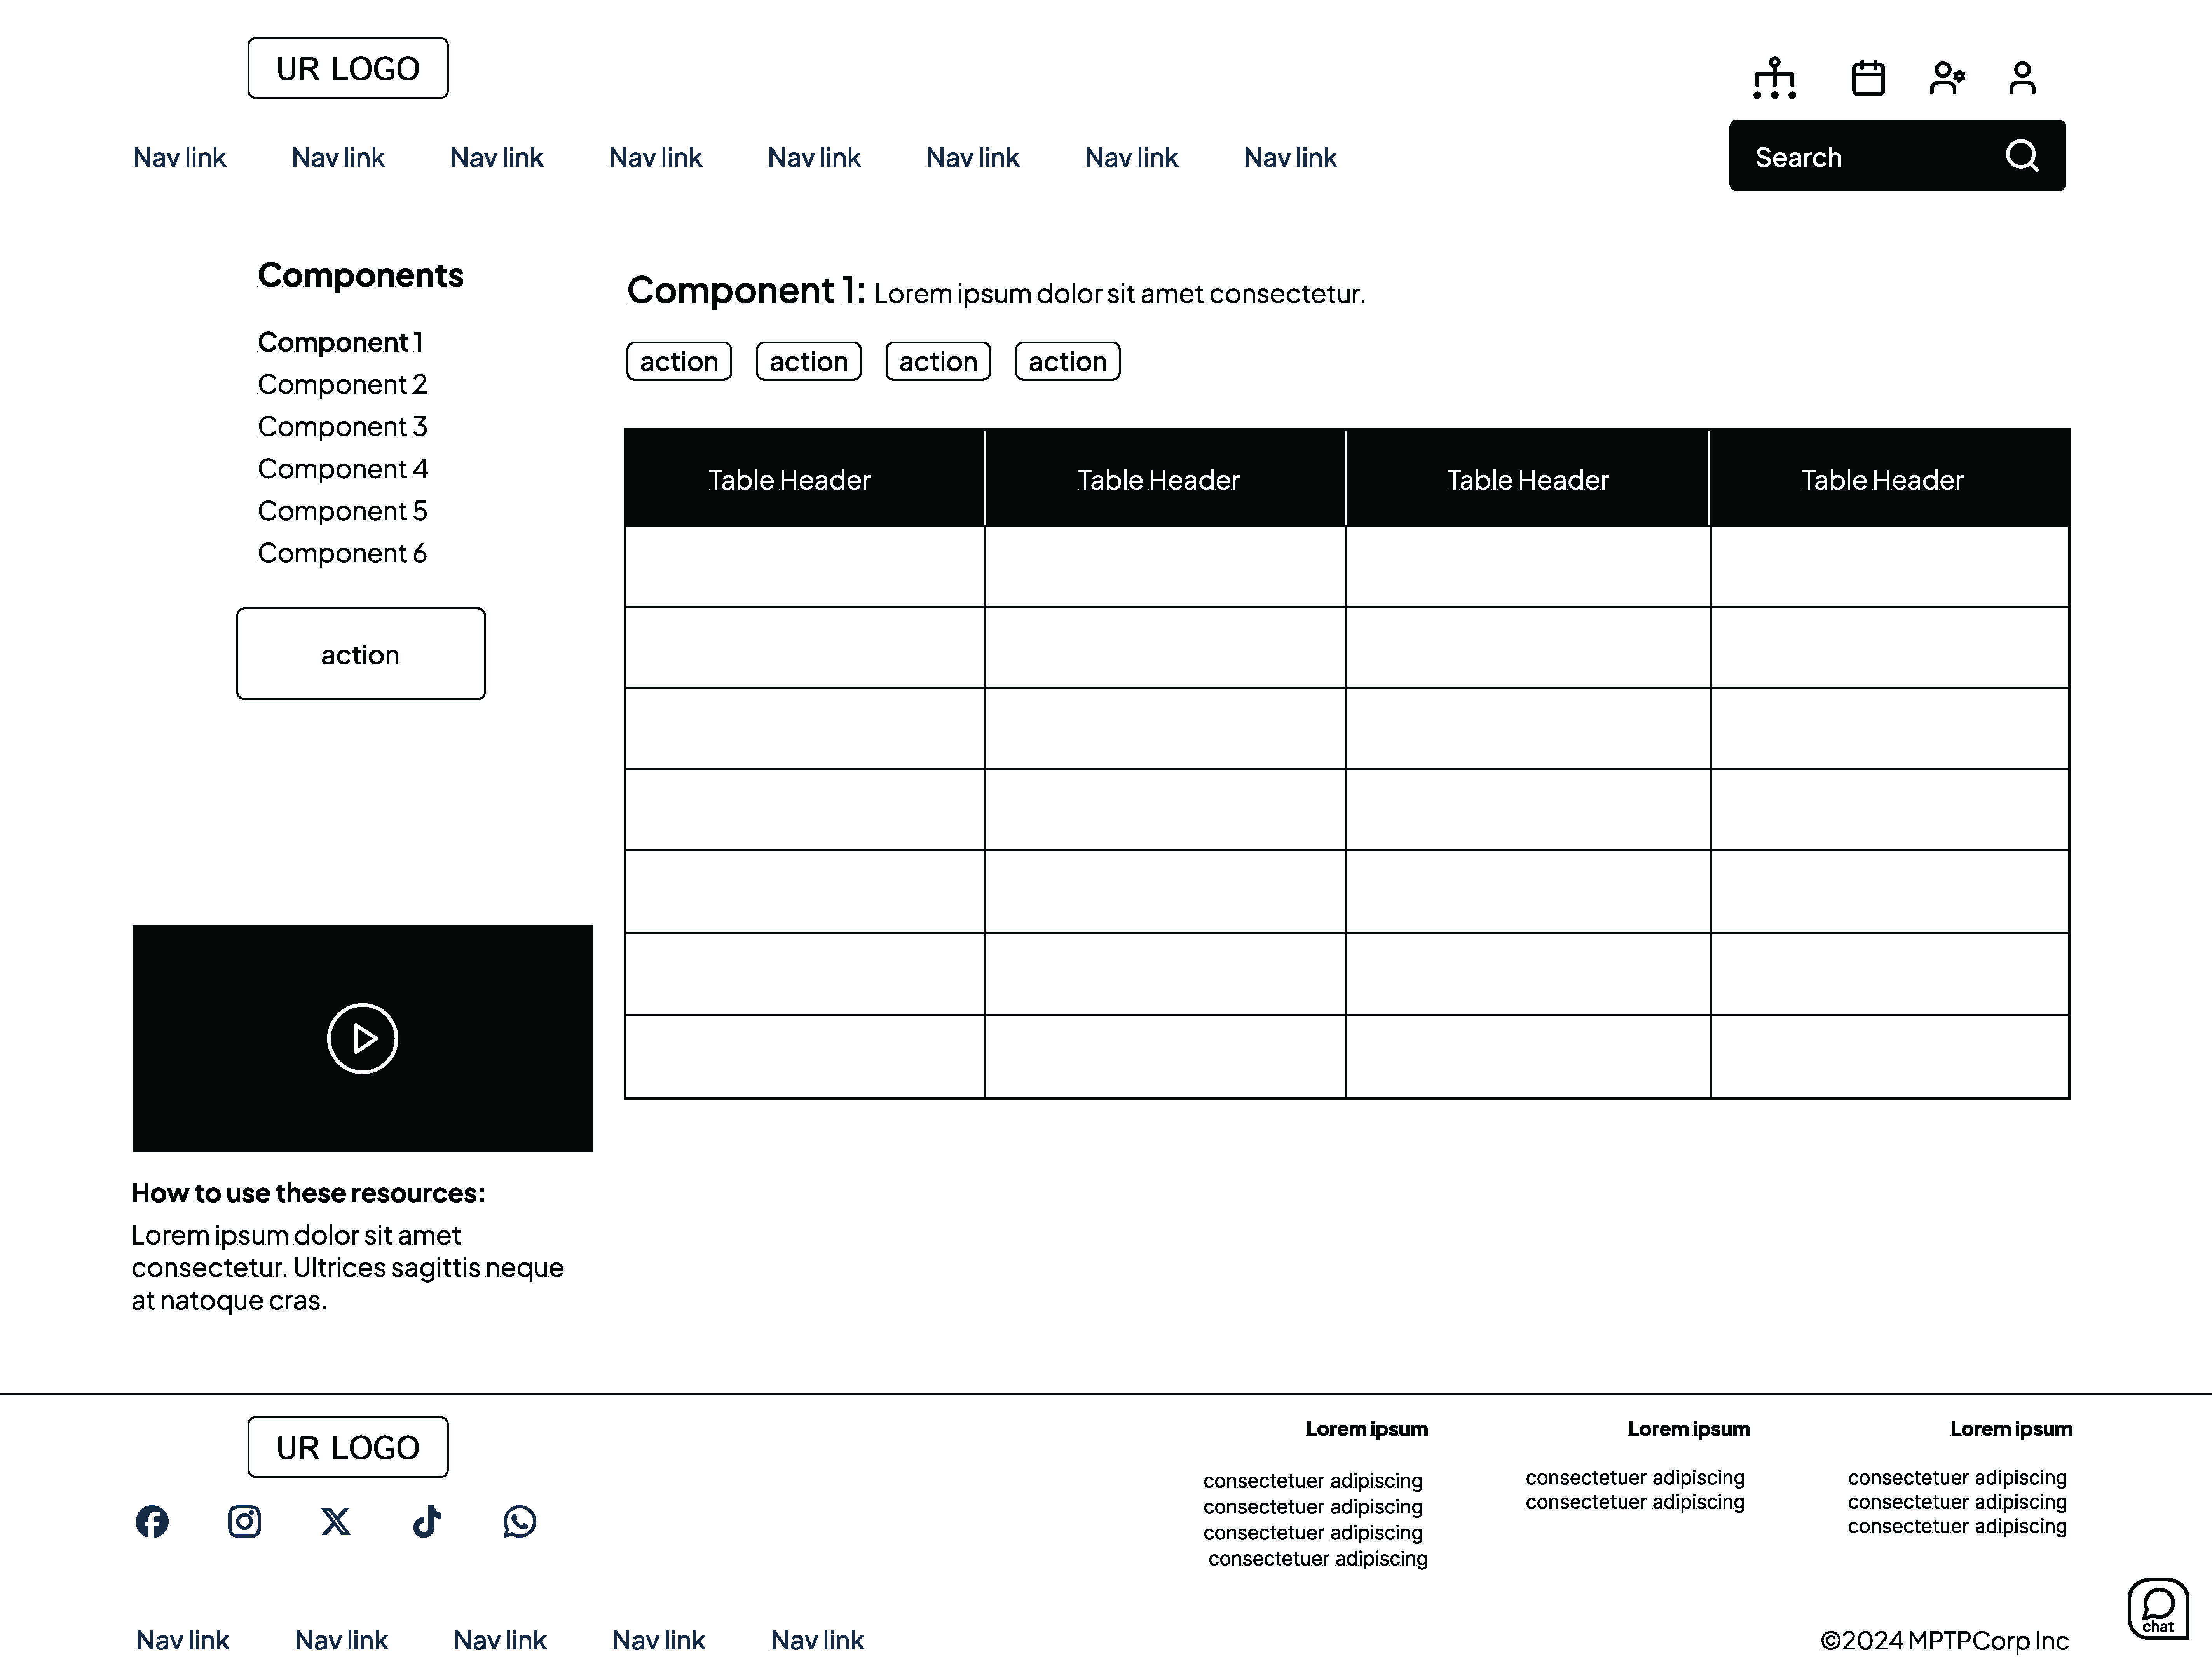Click the first action pill under Component 1
Image resolution: width=2212 pixels, height=1658 pixels.
(x=679, y=361)
